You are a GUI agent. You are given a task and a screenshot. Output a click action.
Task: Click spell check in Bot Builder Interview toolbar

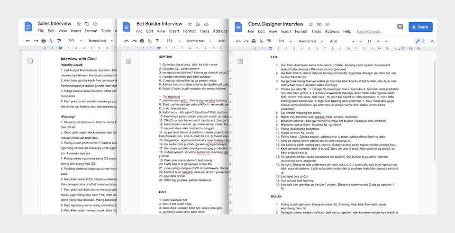pyautogui.click(x=150, y=41)
